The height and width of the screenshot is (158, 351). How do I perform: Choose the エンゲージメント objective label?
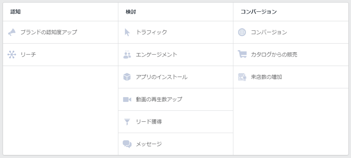pos(157,55)
